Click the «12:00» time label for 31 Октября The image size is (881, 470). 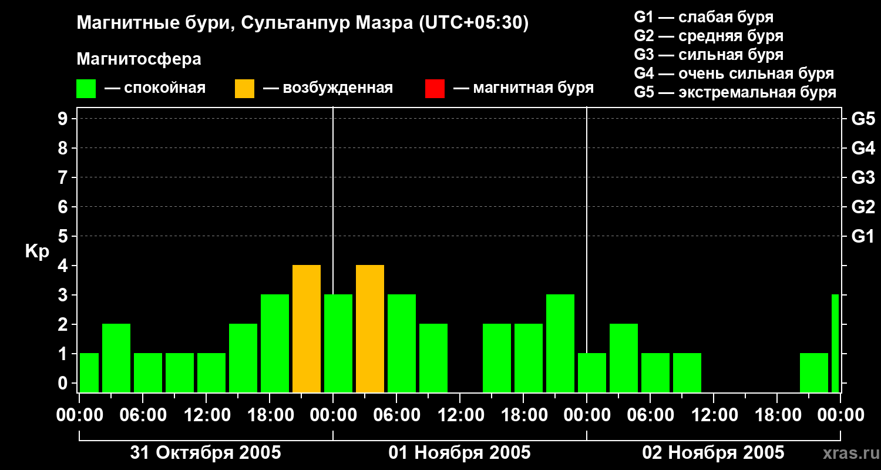[x=206, y=415]
